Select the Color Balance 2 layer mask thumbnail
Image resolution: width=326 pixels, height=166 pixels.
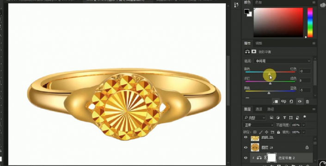click(x=272, y=158)
